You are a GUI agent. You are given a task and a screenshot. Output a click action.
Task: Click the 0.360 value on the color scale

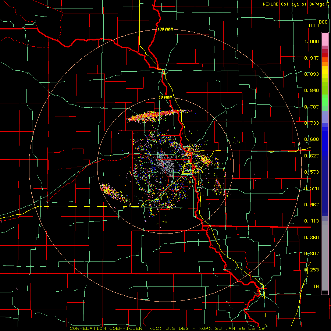point(312,238)
